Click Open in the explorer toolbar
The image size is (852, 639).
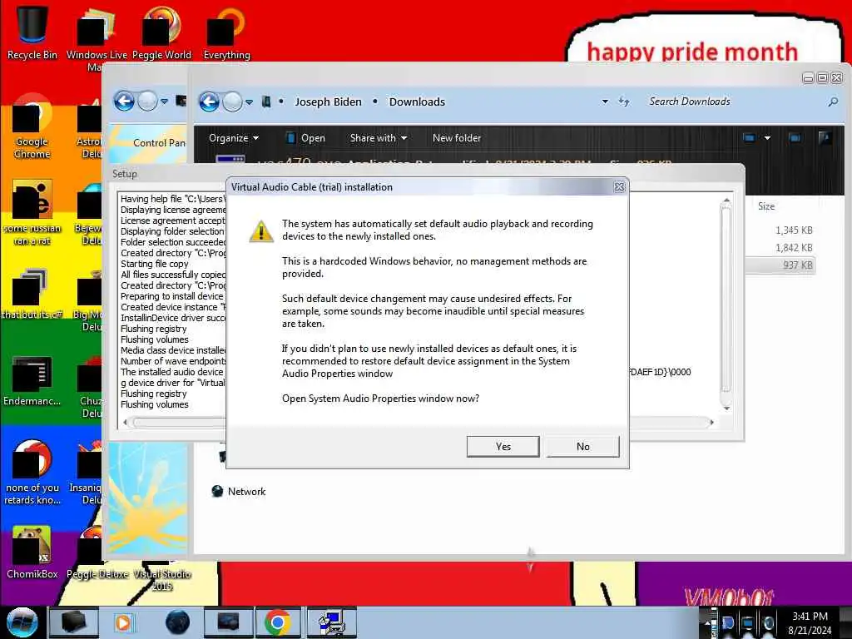pos(305,138)
